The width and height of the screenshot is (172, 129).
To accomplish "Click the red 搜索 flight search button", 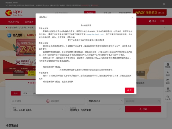I will 143,109.
